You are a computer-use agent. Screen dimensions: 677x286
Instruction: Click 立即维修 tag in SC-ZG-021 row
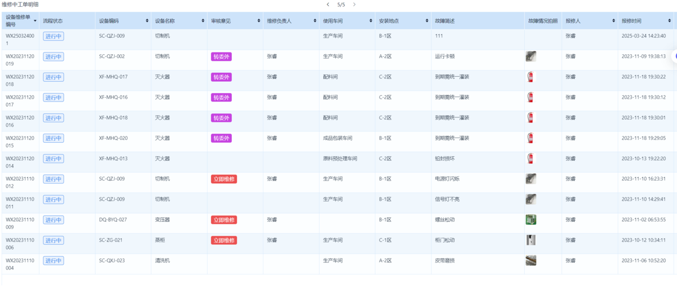tap(224, 240)
